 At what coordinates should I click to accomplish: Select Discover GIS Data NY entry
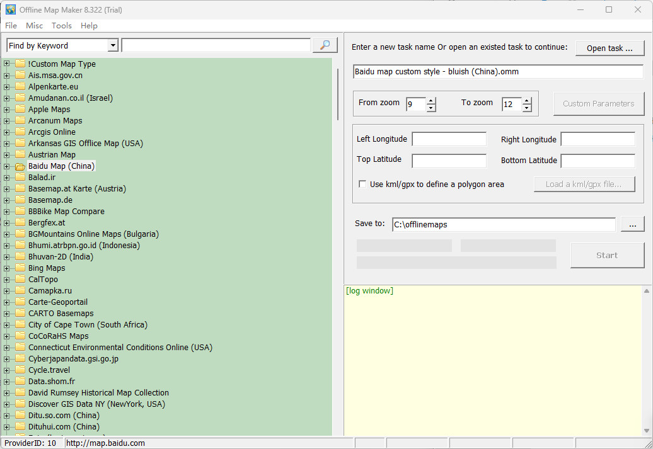tap(96, 404)
